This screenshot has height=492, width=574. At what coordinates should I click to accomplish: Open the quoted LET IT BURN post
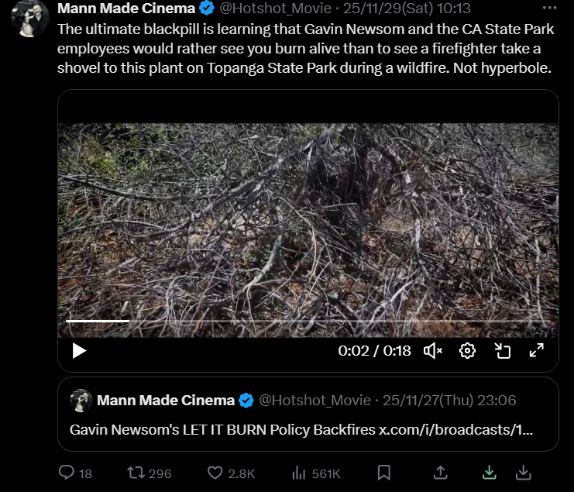308,415
